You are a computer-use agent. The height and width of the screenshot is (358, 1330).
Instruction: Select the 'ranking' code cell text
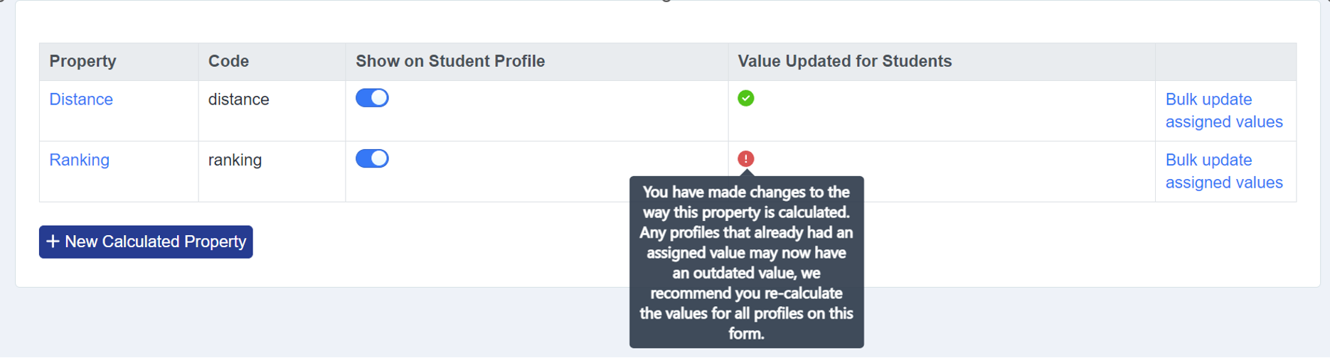[x=235, y=160]
